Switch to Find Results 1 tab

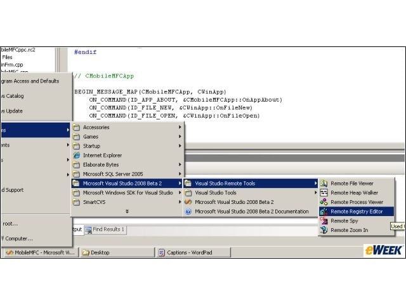tap(105, 230)
